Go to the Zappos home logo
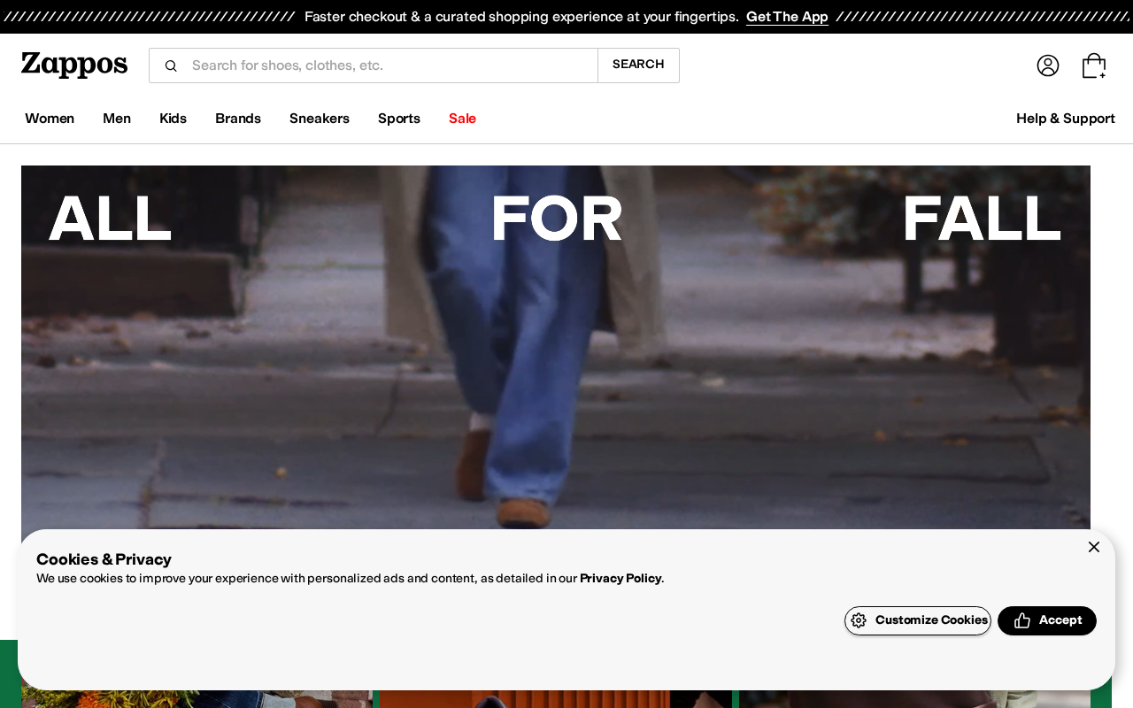The width and height of the screenshot is (1133, 708). (74, 65)
